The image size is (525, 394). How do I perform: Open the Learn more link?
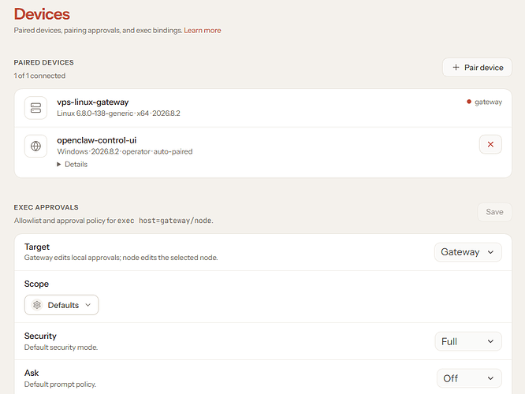(x=203, y=30)
